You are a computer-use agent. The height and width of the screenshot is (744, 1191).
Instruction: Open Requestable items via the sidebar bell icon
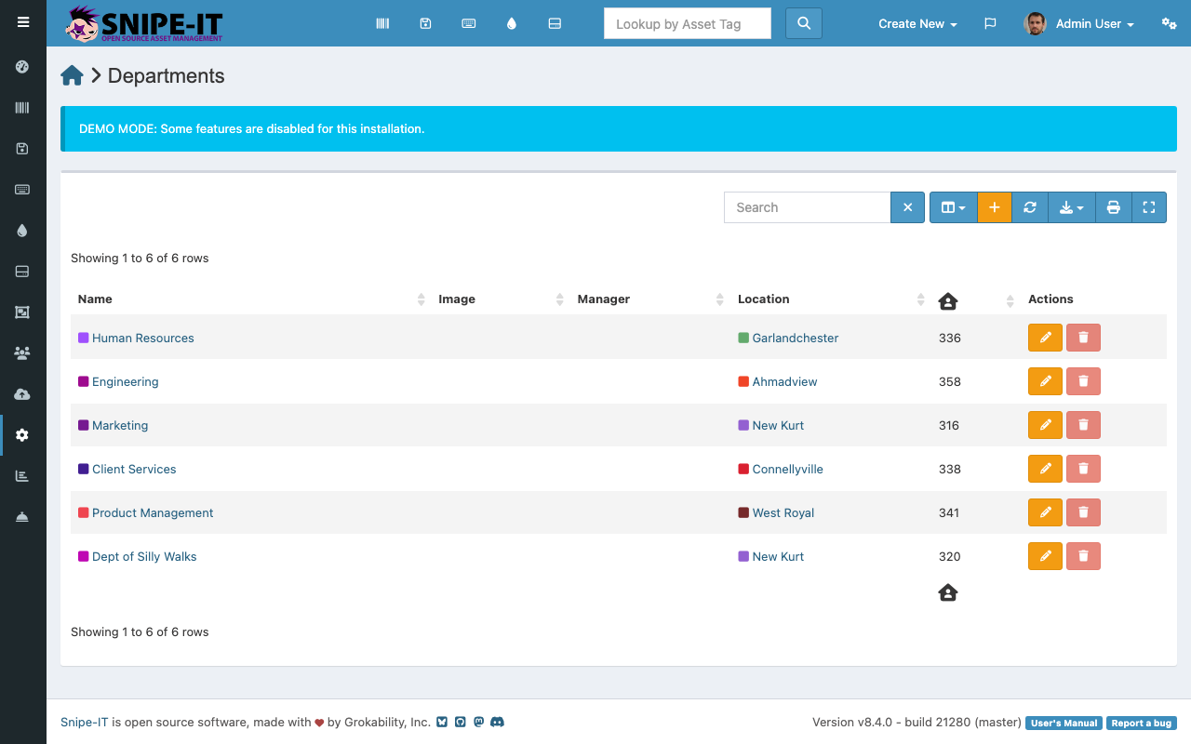point(22,517)
